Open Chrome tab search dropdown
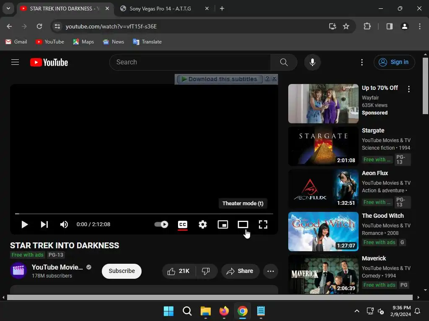Screen dimensions: 429x321 8,8
